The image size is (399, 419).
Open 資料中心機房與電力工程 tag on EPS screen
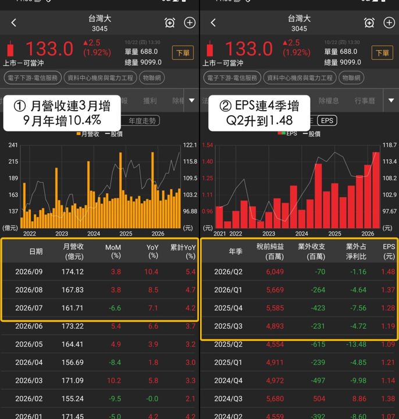(300, 78)
